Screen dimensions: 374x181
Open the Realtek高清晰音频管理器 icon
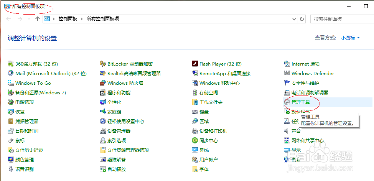pos(103,74)
